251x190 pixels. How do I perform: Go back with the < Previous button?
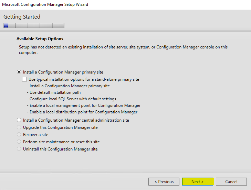164,182
